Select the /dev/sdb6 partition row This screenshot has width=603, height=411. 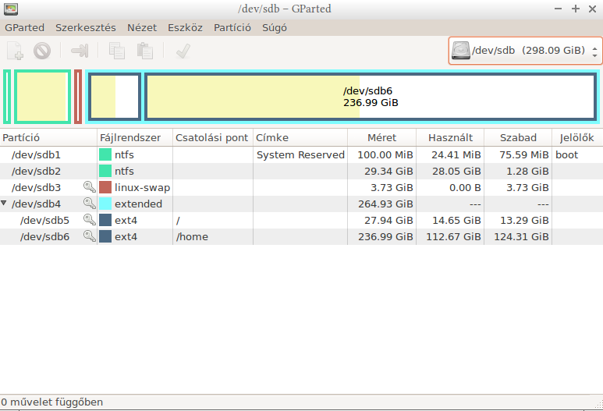point(301,236)
